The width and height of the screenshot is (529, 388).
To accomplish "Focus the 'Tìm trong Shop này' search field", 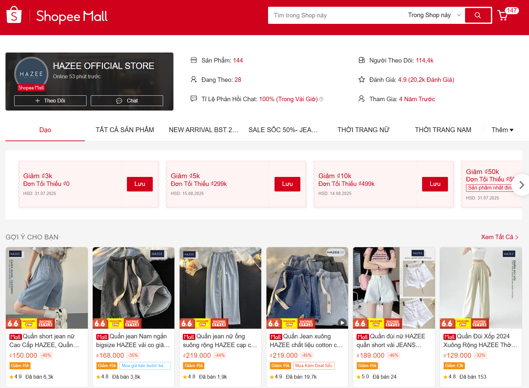I will [x=335, y=15].
